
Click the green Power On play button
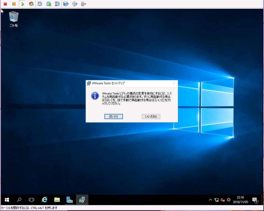pyautogui.click(x=23, y=4)
